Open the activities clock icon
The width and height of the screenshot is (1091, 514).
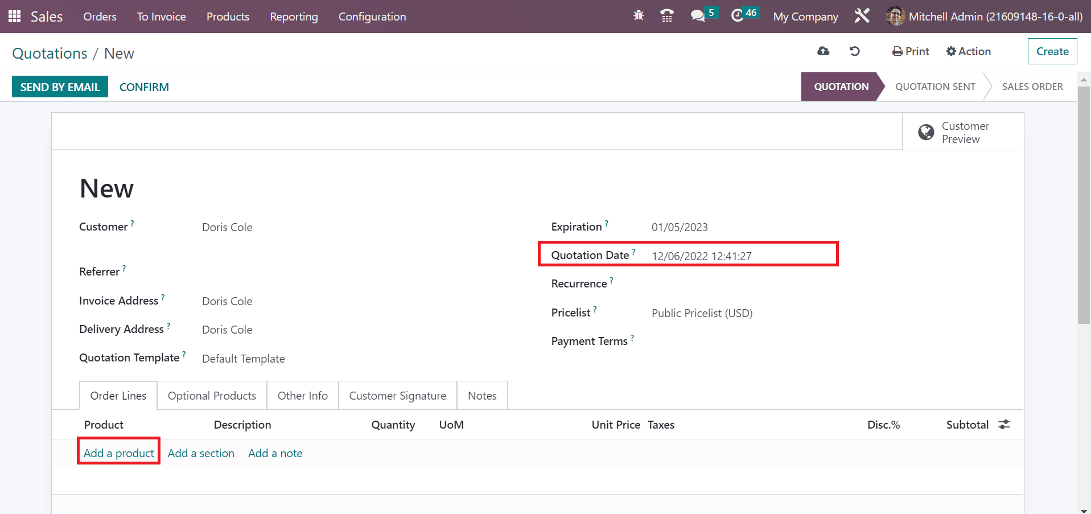click(x=737, y=16)
